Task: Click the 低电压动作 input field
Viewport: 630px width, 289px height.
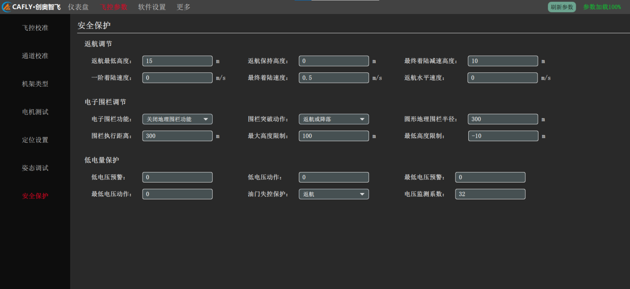Action: tap(334, 177)
